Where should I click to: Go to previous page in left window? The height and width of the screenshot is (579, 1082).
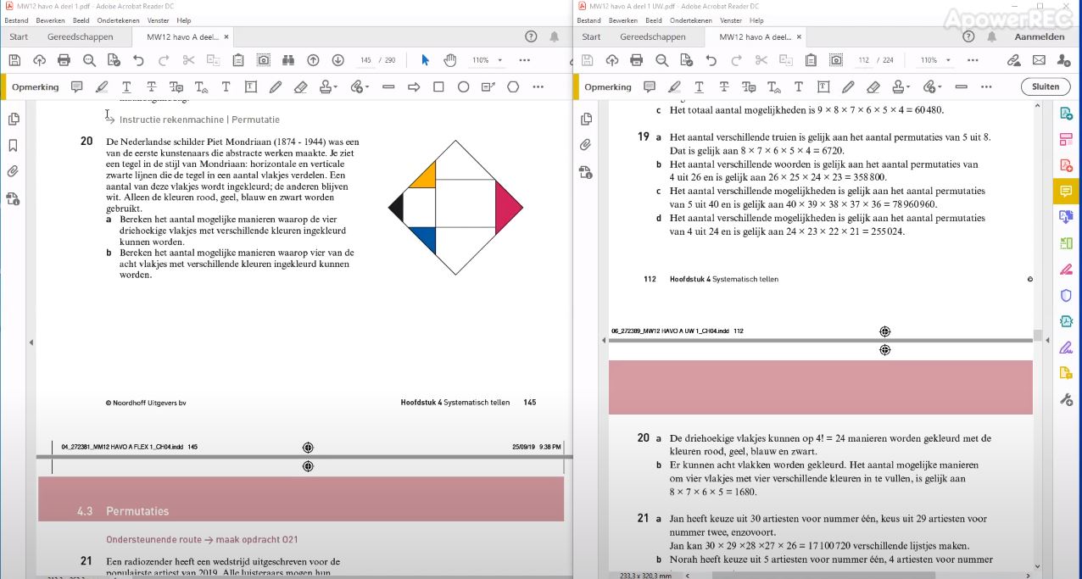point(313,60)
